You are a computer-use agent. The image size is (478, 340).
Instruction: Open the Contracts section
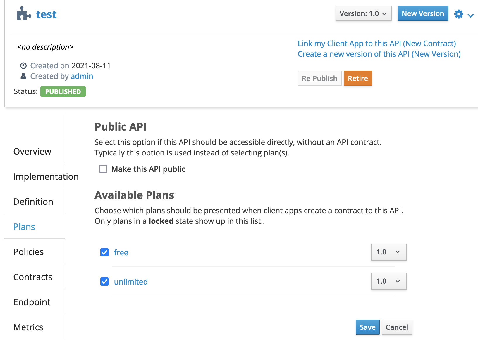33,277
